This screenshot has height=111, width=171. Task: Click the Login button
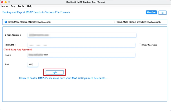(54, 73)
